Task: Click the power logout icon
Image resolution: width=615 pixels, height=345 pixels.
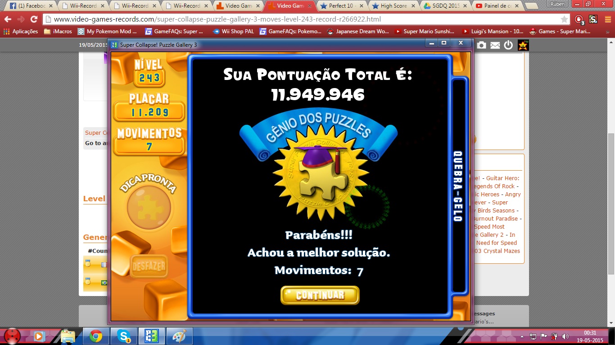Action: (x=508, y=45)
